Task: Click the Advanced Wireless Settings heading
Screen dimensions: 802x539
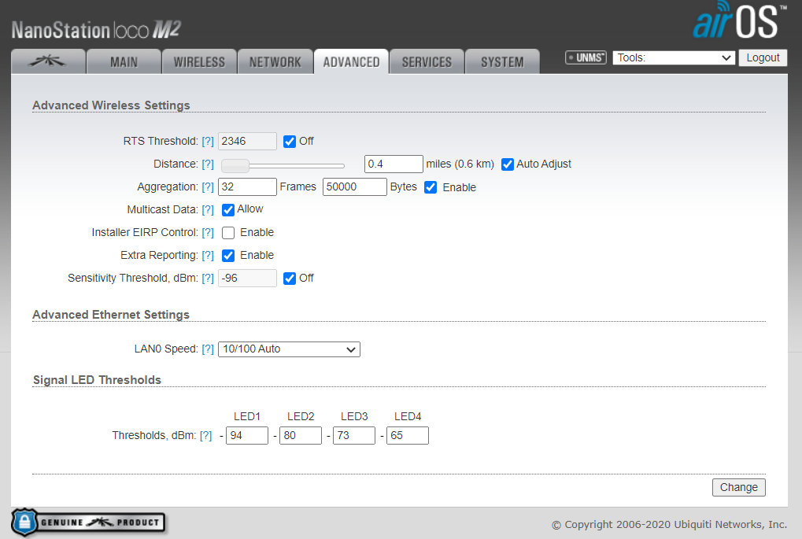Action: [x=111, y=105]
